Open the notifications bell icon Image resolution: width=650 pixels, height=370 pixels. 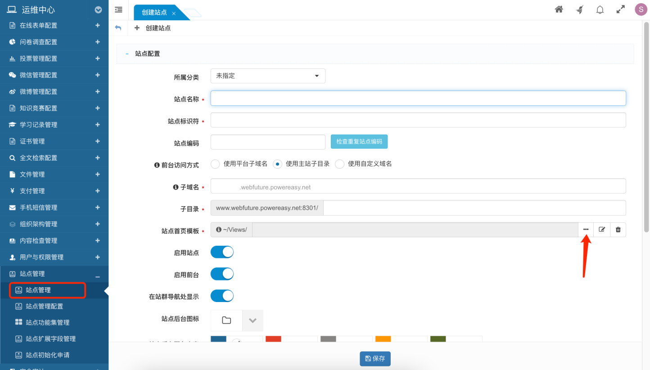600,9
